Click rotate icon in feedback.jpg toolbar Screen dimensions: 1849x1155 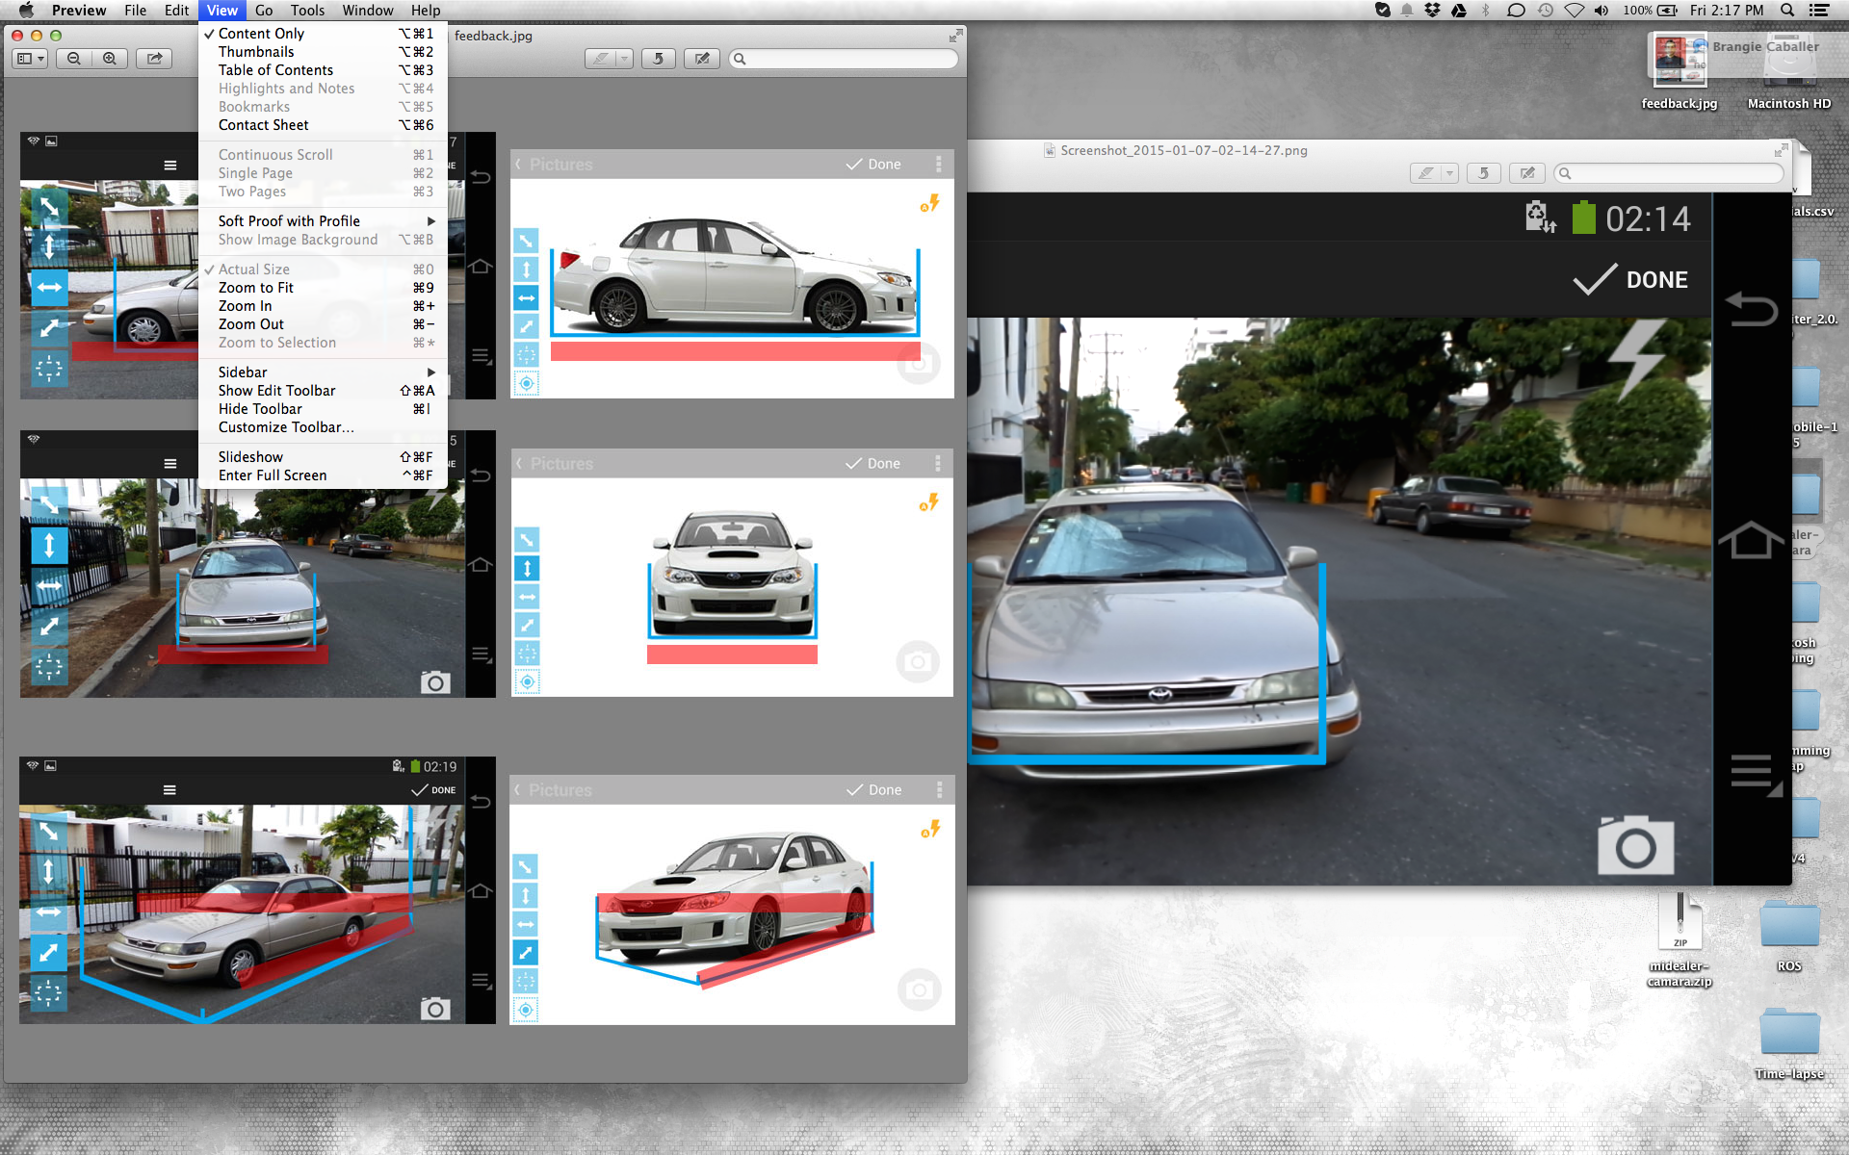(x=659, y=59)
